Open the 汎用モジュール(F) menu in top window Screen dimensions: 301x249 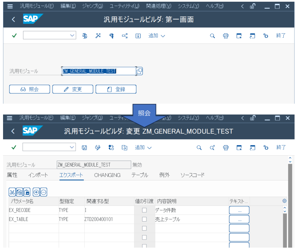37,6
